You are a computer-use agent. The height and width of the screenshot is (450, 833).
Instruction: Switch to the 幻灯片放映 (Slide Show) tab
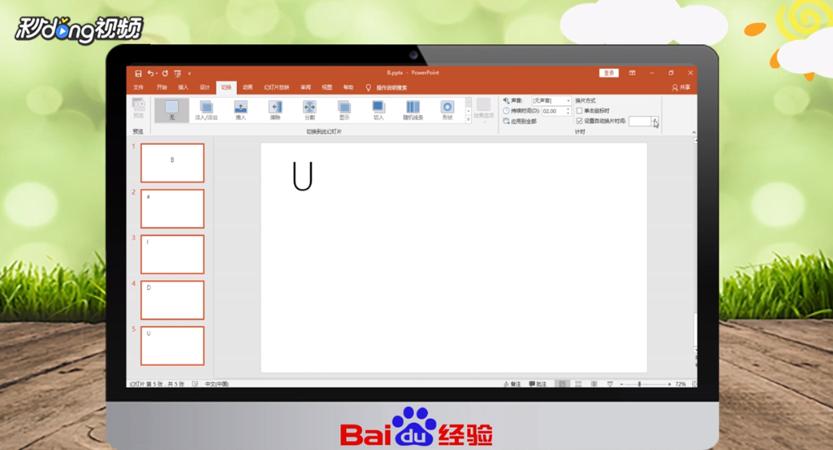pos(277,87)
